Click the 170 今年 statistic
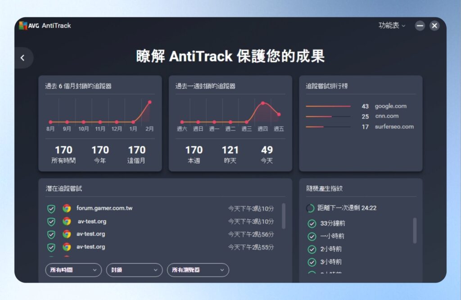This screenshot has width=461, height=300. pos(100,155)
